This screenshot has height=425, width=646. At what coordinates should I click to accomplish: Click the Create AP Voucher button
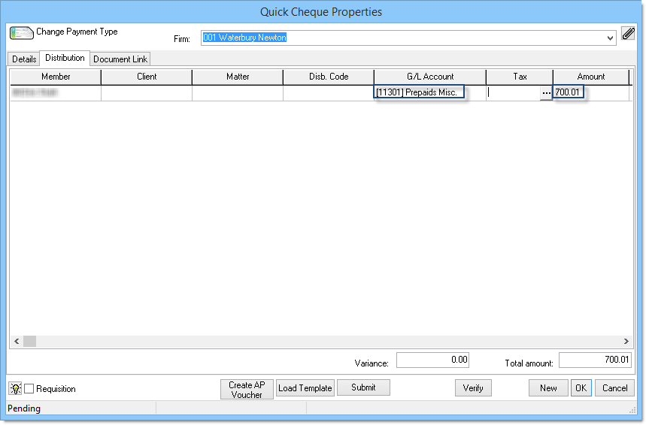click(x=247, y=389)
